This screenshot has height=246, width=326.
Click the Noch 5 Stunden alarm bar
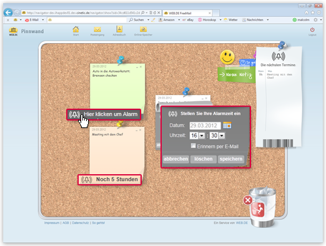(109, 179)
